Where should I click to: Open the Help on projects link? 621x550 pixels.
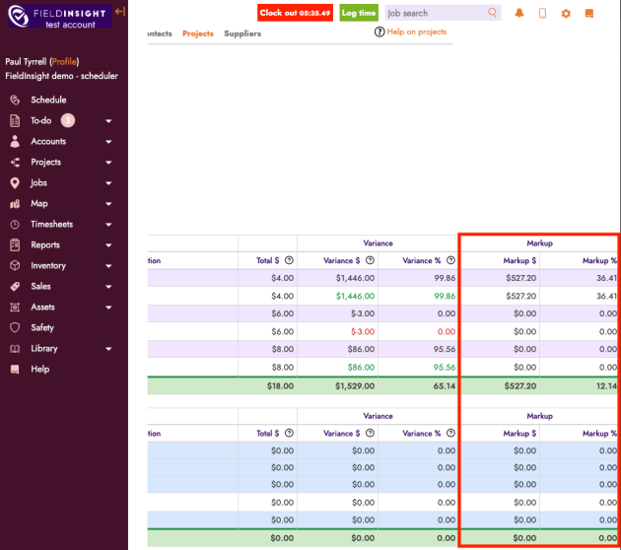416,32
